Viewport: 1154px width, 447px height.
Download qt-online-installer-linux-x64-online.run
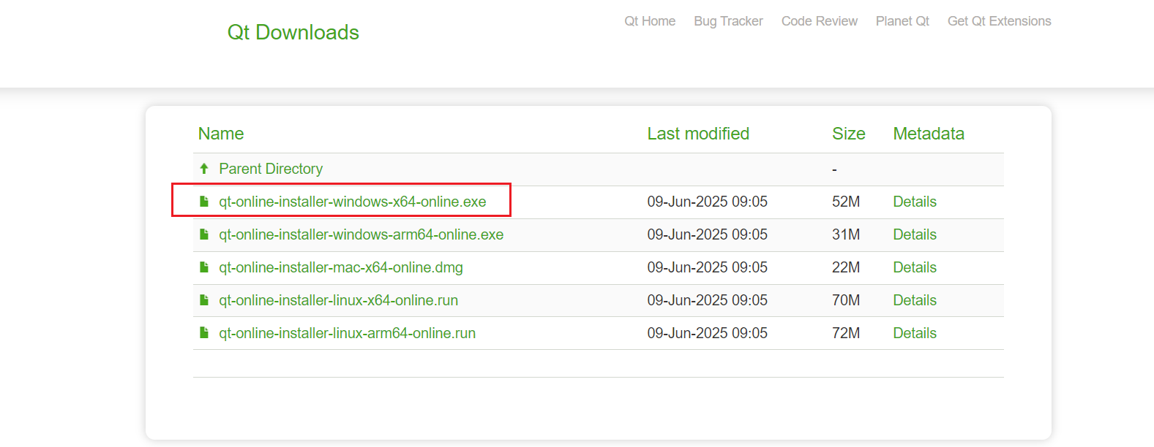point(339,300)
